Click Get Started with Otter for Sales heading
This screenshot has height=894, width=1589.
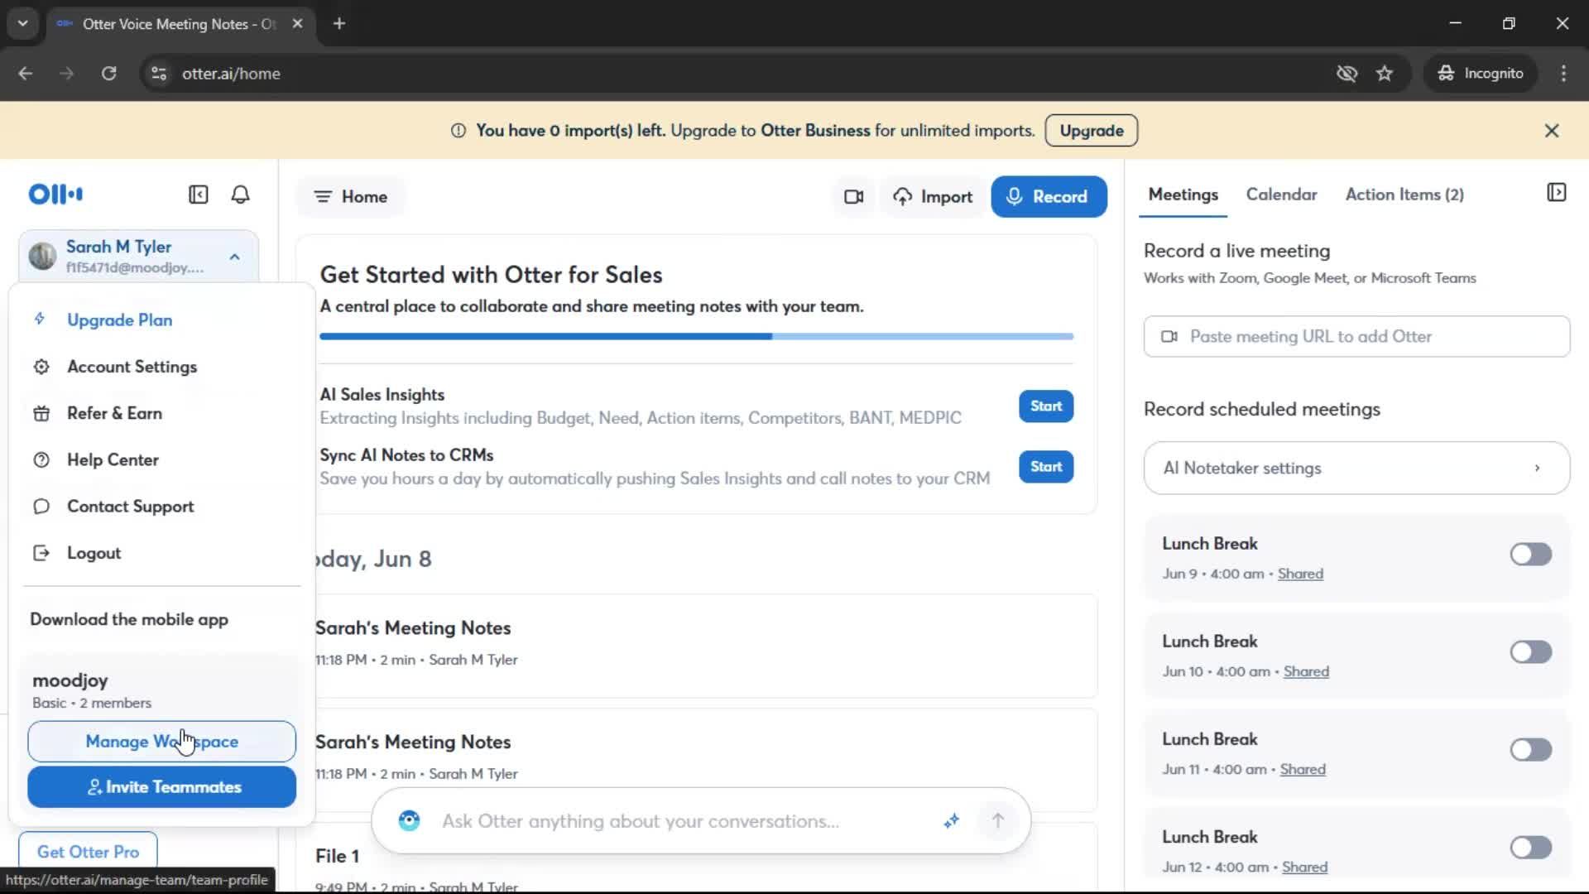491,275
